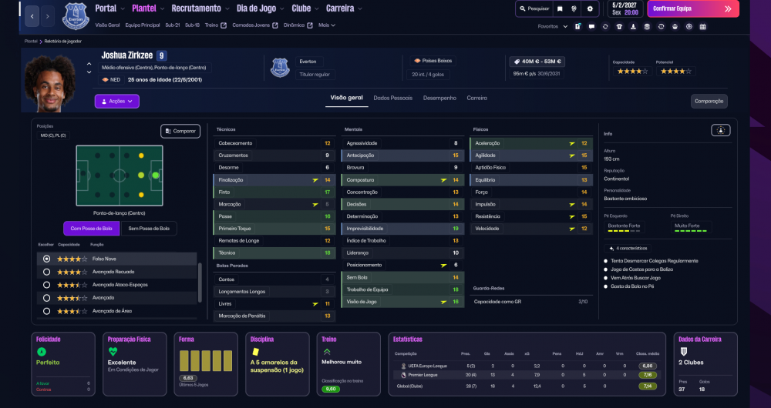Click the Forma last-five-games bars
Viewport: 771px width, 408px height.
click(x=206, y=360)
